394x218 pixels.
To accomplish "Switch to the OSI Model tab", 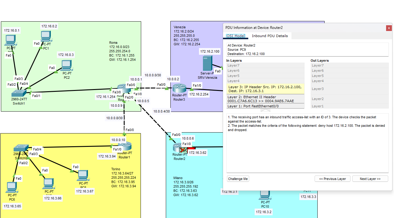I will tap(235, 36).
